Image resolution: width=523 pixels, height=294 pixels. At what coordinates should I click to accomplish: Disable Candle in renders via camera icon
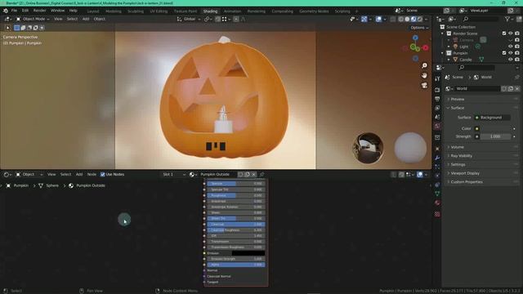coord(517,60)
